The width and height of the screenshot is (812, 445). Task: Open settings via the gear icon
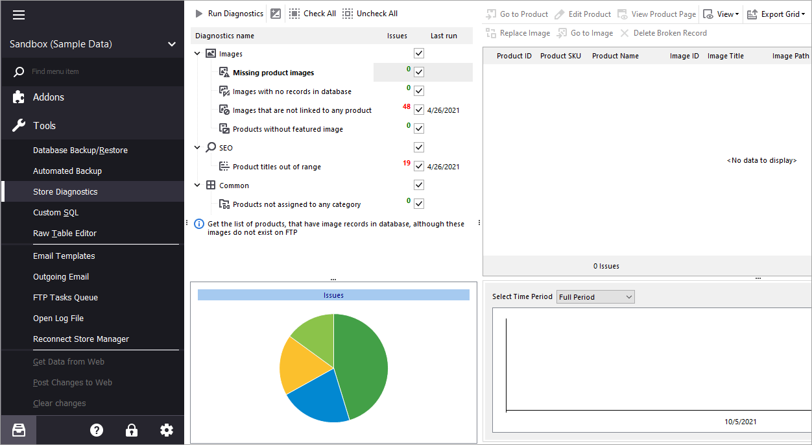click(166, 429)
